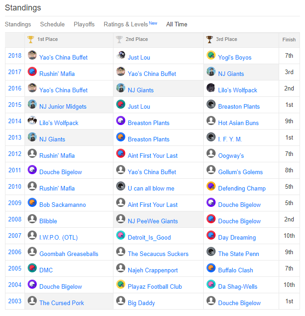
Task: Open The Cursed Pork team link
Action: coord(62,303)
